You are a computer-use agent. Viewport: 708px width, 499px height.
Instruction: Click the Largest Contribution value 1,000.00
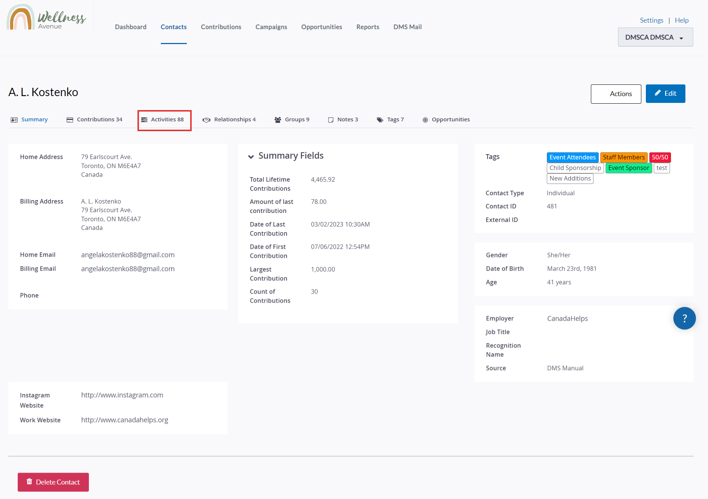323,269
